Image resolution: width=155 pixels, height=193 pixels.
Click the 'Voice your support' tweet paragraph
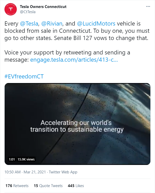point(67,56)
